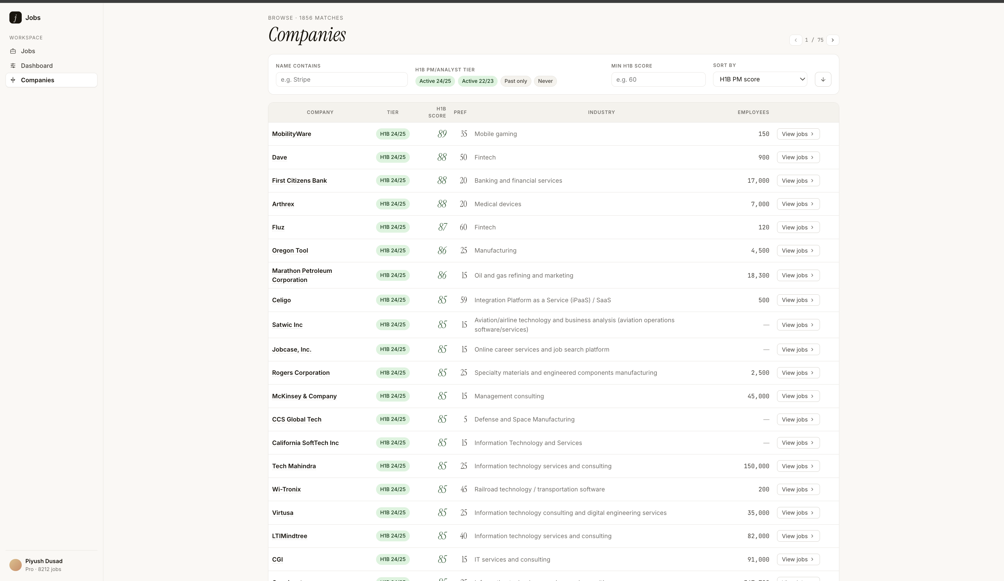Open the Arthrex company link

coord(283,204)
